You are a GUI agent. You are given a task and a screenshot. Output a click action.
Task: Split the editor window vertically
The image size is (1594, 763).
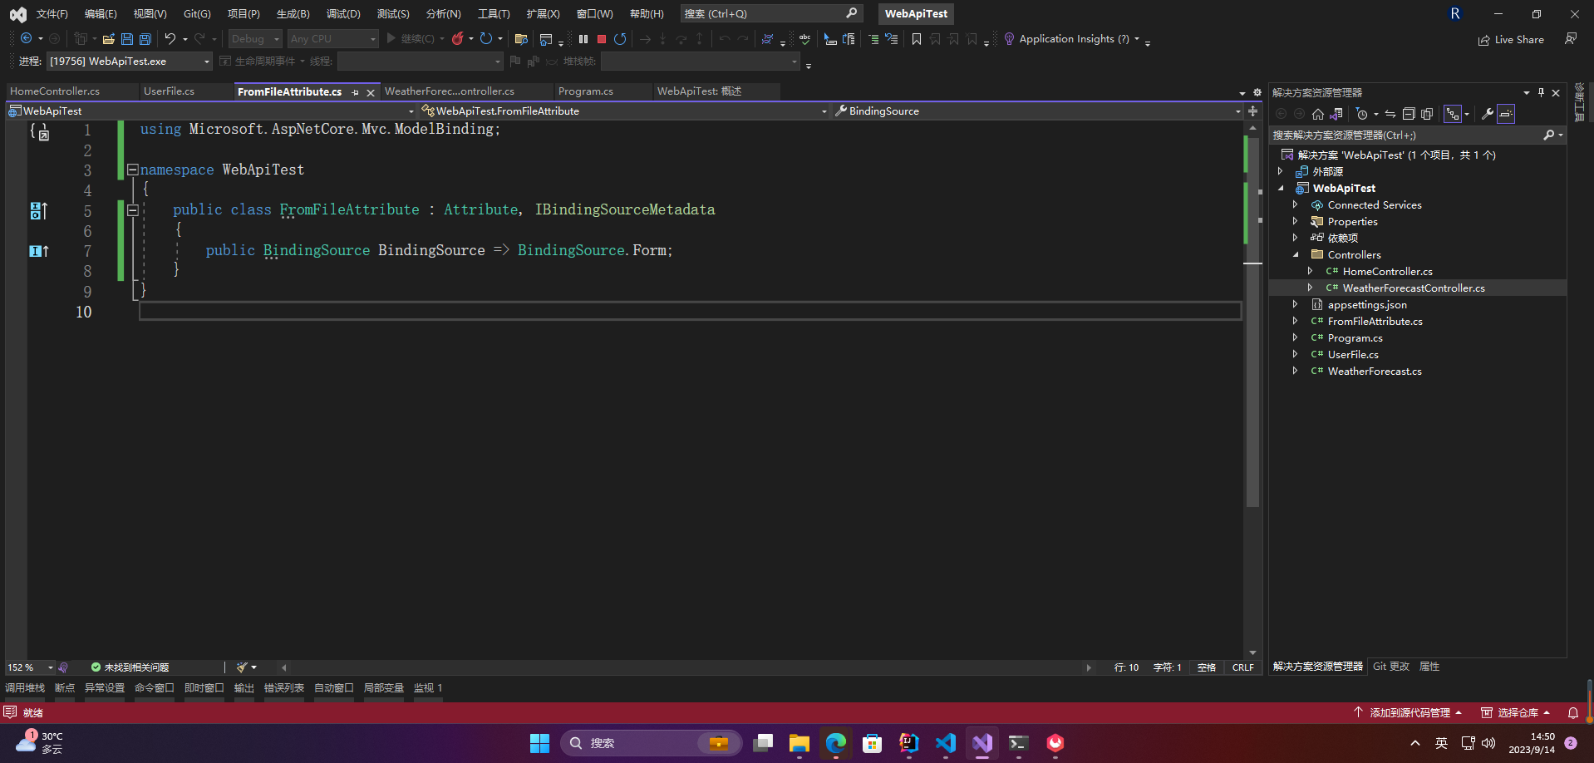(1252, 111)
